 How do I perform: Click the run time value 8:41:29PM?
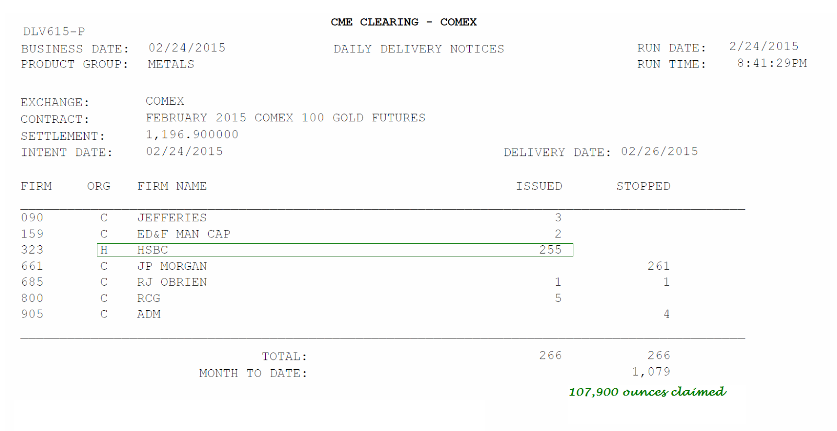(x=772, y=63)
